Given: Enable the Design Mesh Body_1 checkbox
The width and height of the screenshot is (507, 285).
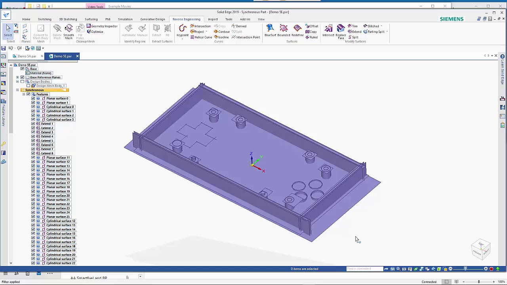Looking at the screenshot, I should click(28, 86).
